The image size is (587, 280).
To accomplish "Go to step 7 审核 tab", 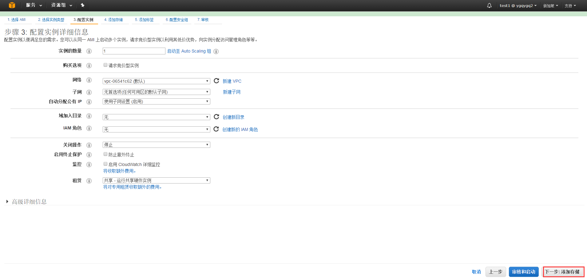I will [x=203, y=20].
